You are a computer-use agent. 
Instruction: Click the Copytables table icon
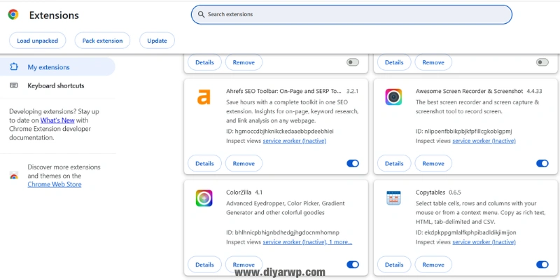click(x=393, y=198)
